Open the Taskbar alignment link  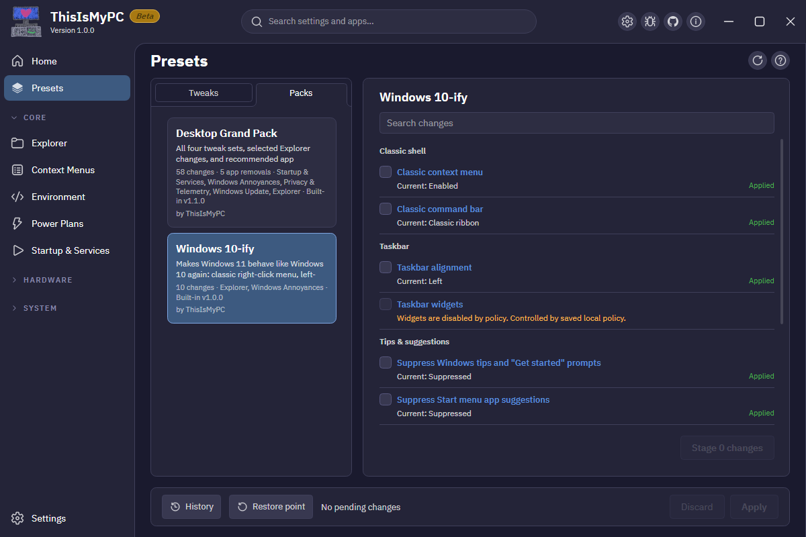[435, 267]
